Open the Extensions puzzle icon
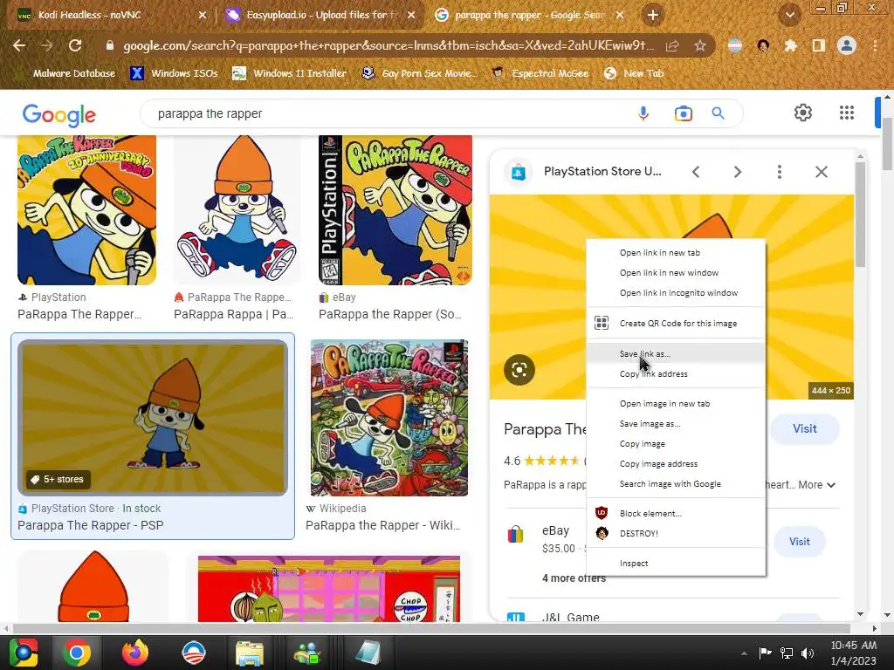This screenshot has height=670, width=894. [790, 45]
